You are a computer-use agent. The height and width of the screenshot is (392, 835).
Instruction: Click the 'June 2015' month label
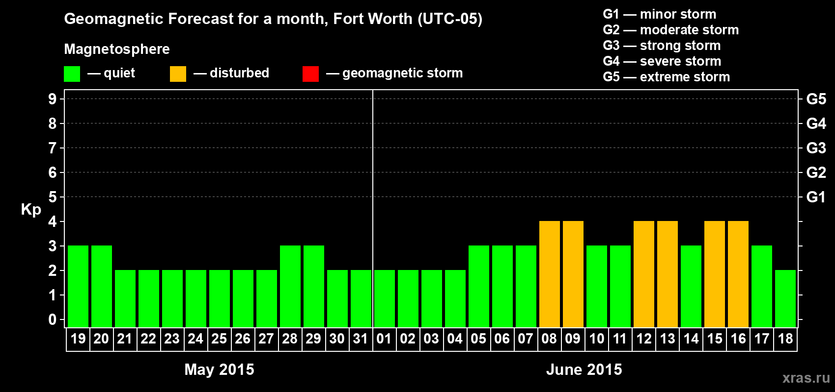pyautogui.click(x=584, y=369)
